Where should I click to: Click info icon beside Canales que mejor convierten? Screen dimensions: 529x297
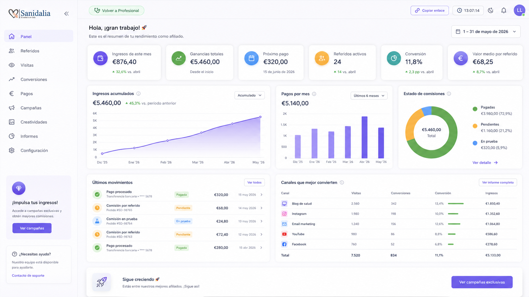[x=342, y=182]
